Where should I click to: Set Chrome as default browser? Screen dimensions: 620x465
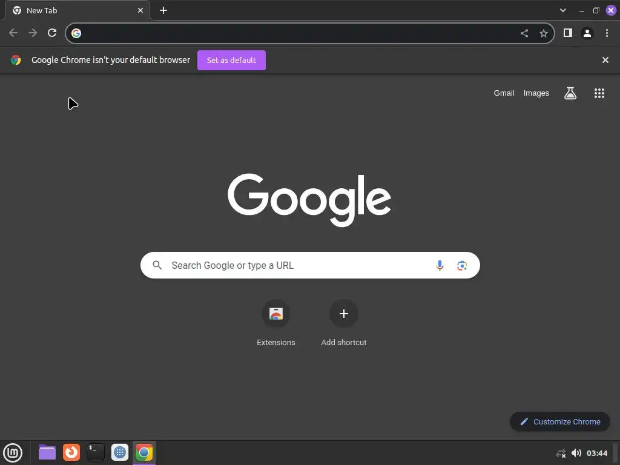point(231,60)
